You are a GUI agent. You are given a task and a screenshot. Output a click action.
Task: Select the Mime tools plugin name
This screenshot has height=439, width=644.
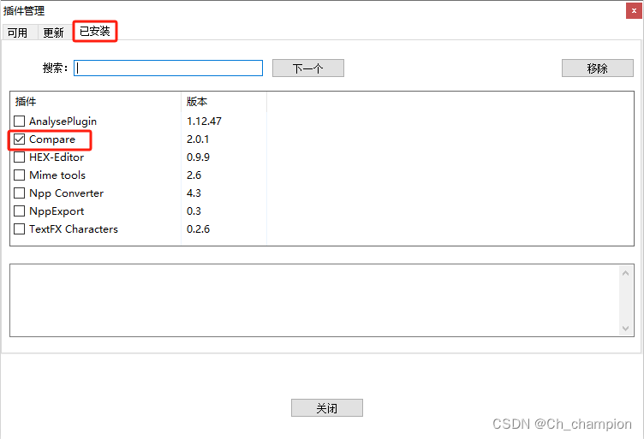click(57, 175)
